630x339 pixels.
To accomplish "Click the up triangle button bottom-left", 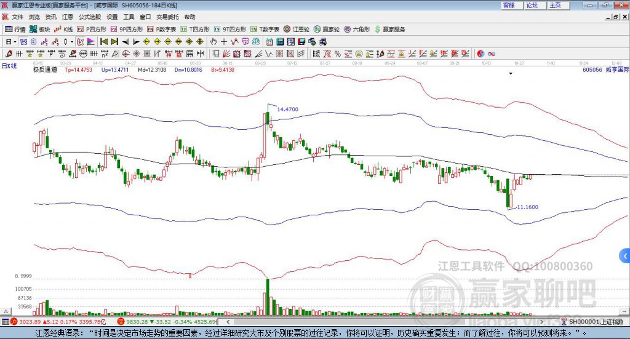I will (6, 311).
